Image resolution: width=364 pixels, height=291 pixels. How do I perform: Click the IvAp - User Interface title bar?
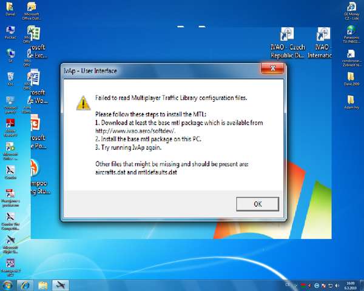pos(160,70)
